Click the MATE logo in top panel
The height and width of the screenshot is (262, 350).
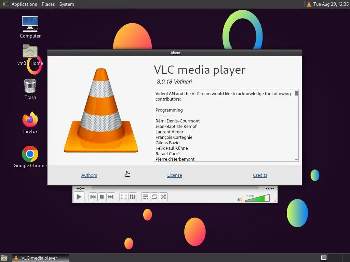click(5, 4)
